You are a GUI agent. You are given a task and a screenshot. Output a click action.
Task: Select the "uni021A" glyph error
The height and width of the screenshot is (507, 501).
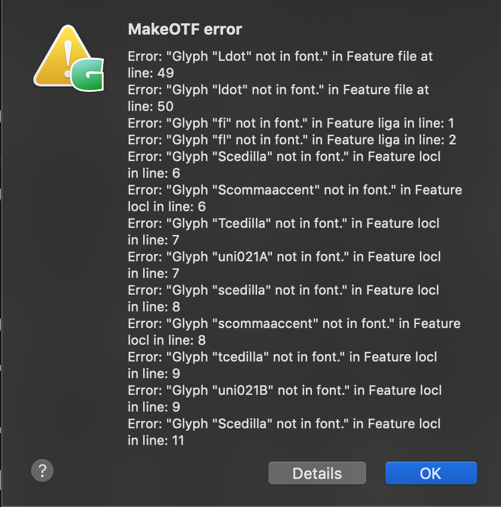(284, 265)
